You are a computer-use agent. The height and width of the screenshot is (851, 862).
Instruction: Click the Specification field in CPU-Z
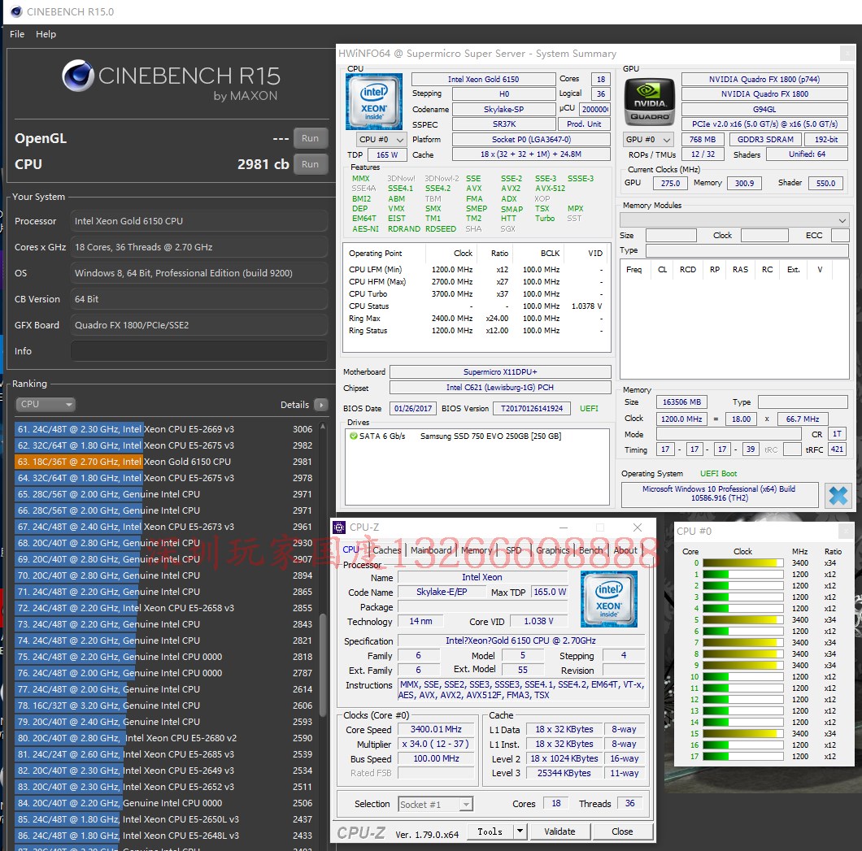coord(520,640)
